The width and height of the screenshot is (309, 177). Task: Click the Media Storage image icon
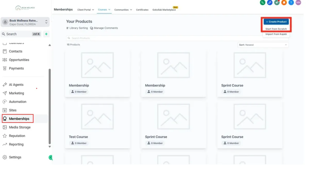(x=5, y=127)
